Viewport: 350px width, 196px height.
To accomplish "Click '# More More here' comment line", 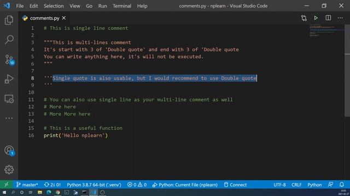I will (x=67, y=114).
